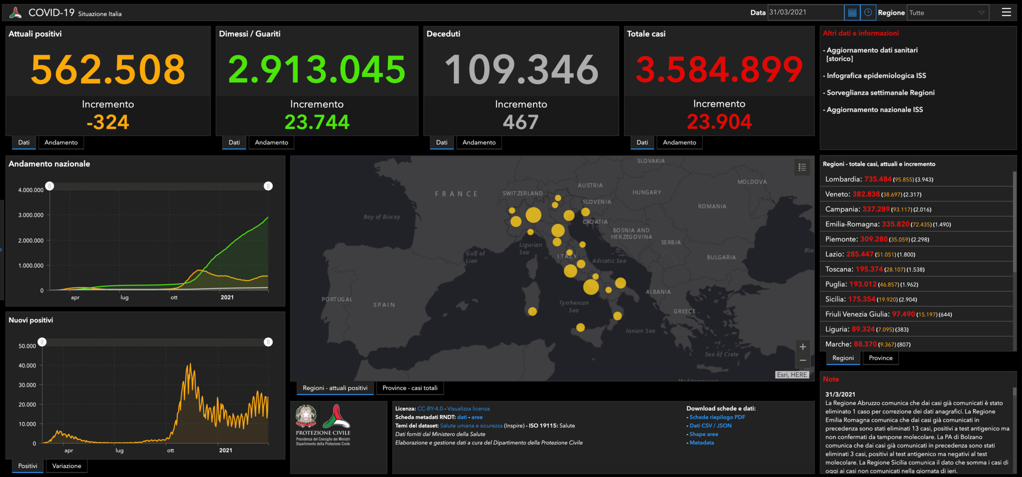Click the COVID-19 dashboard logo icon
Screen dimensions: 1022x477
pos(15,13)
